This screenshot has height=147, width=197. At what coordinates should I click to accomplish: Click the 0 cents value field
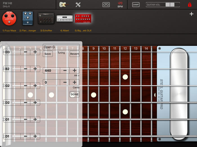52,82
